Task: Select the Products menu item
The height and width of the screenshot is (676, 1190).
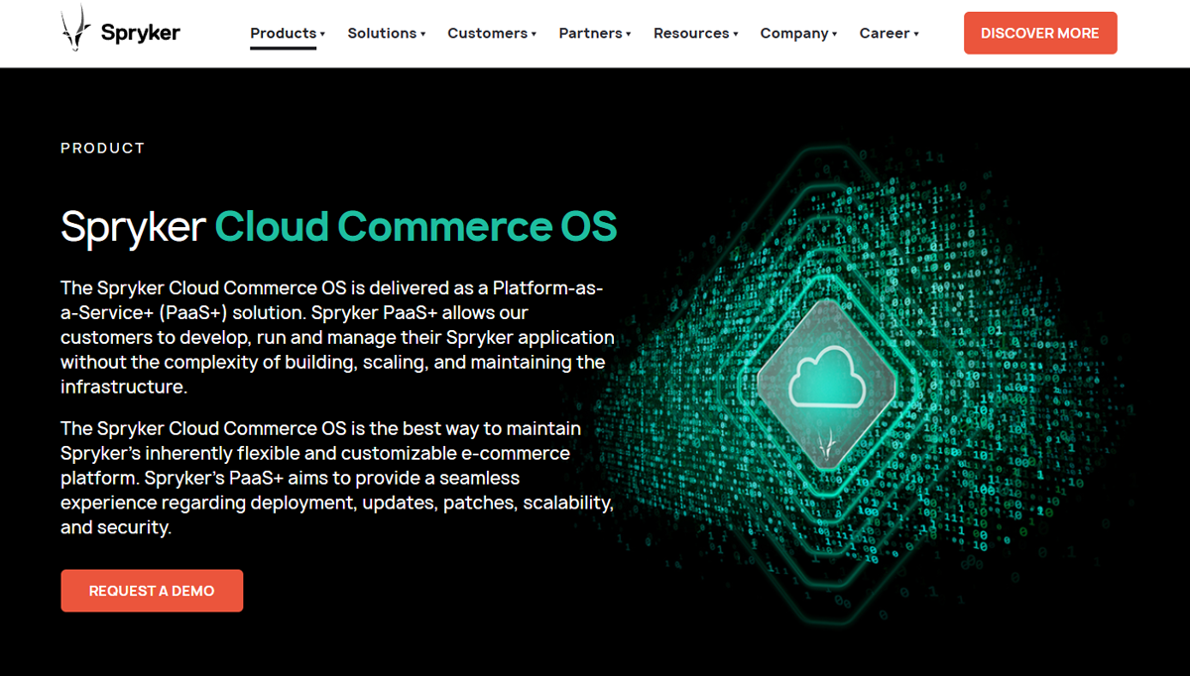Action: [286, 33]
